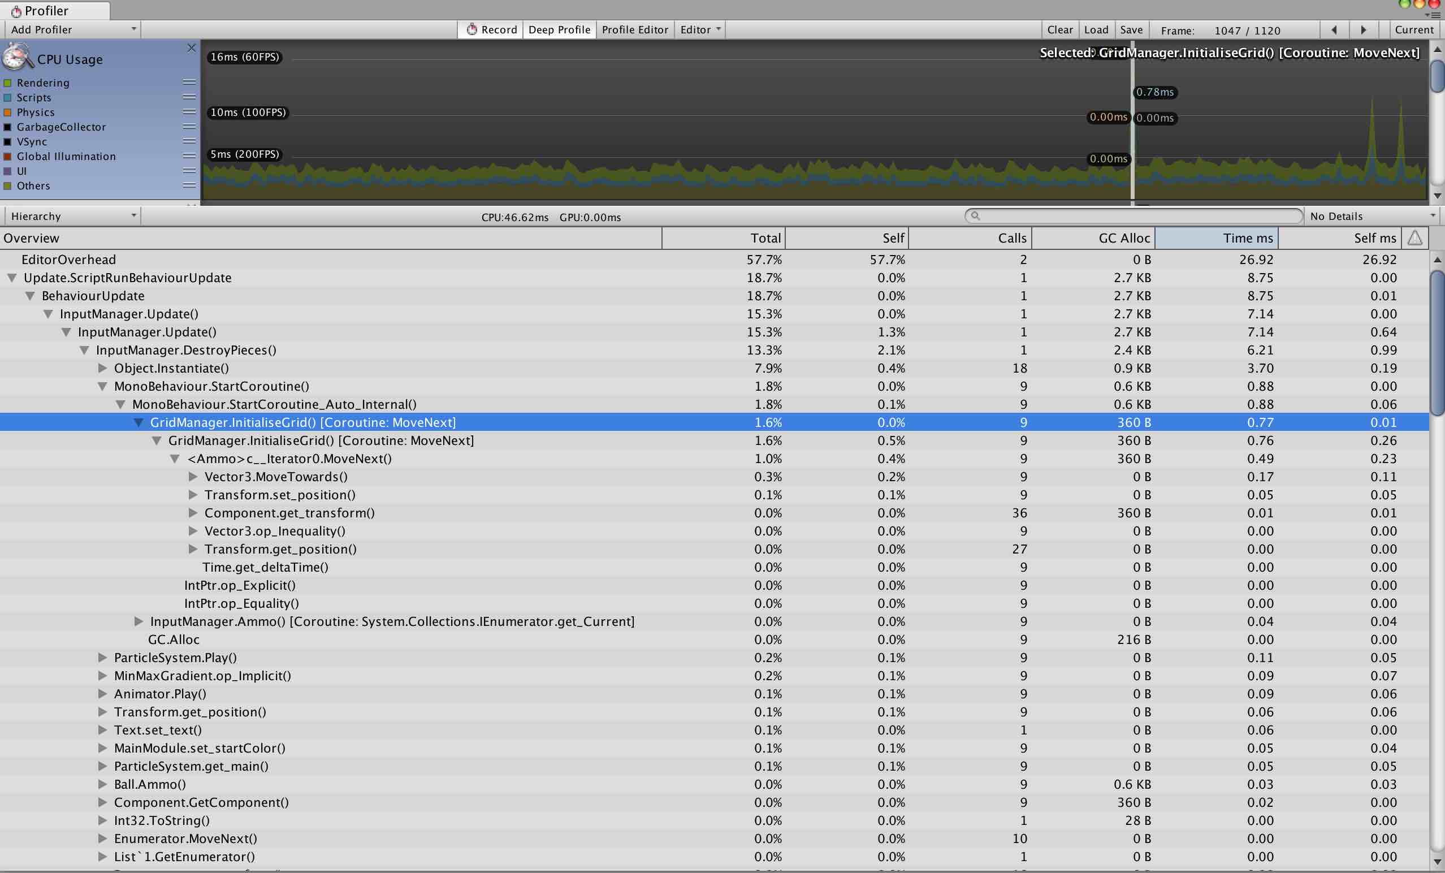The image size is (1445, 873).
Task: Expand Animator.Play() row
Action: pos(103,694)
